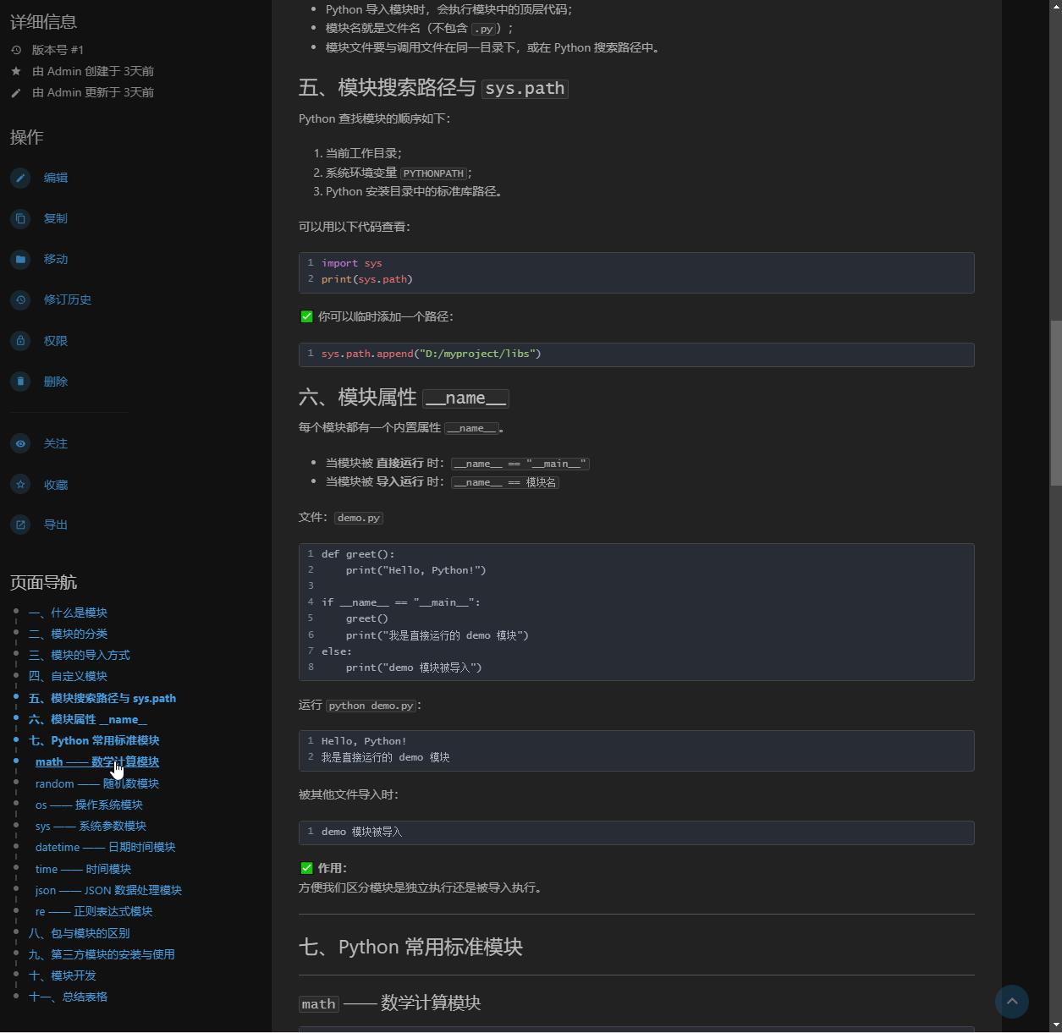This screenshot has height=1033, width=1062.
Task: Click the star icon next to 收藏
Action: coord(20,485)
